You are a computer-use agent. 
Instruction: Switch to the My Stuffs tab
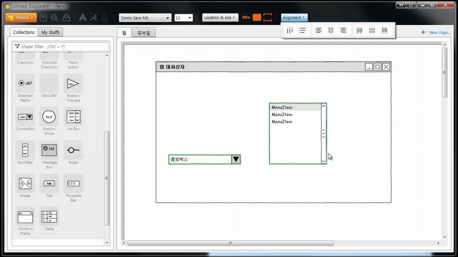pyautogui.click(x=51, y=32)
